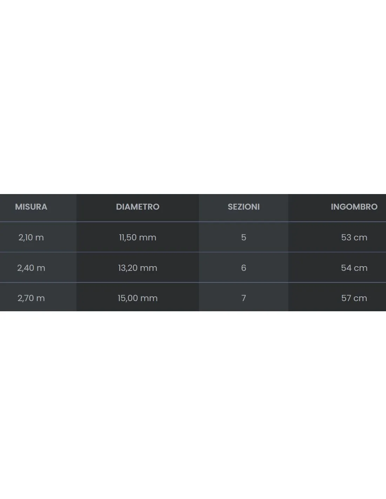Click the divider line below 2,10 m row
The width and height of the screenshot is (386, 499).
193,252
